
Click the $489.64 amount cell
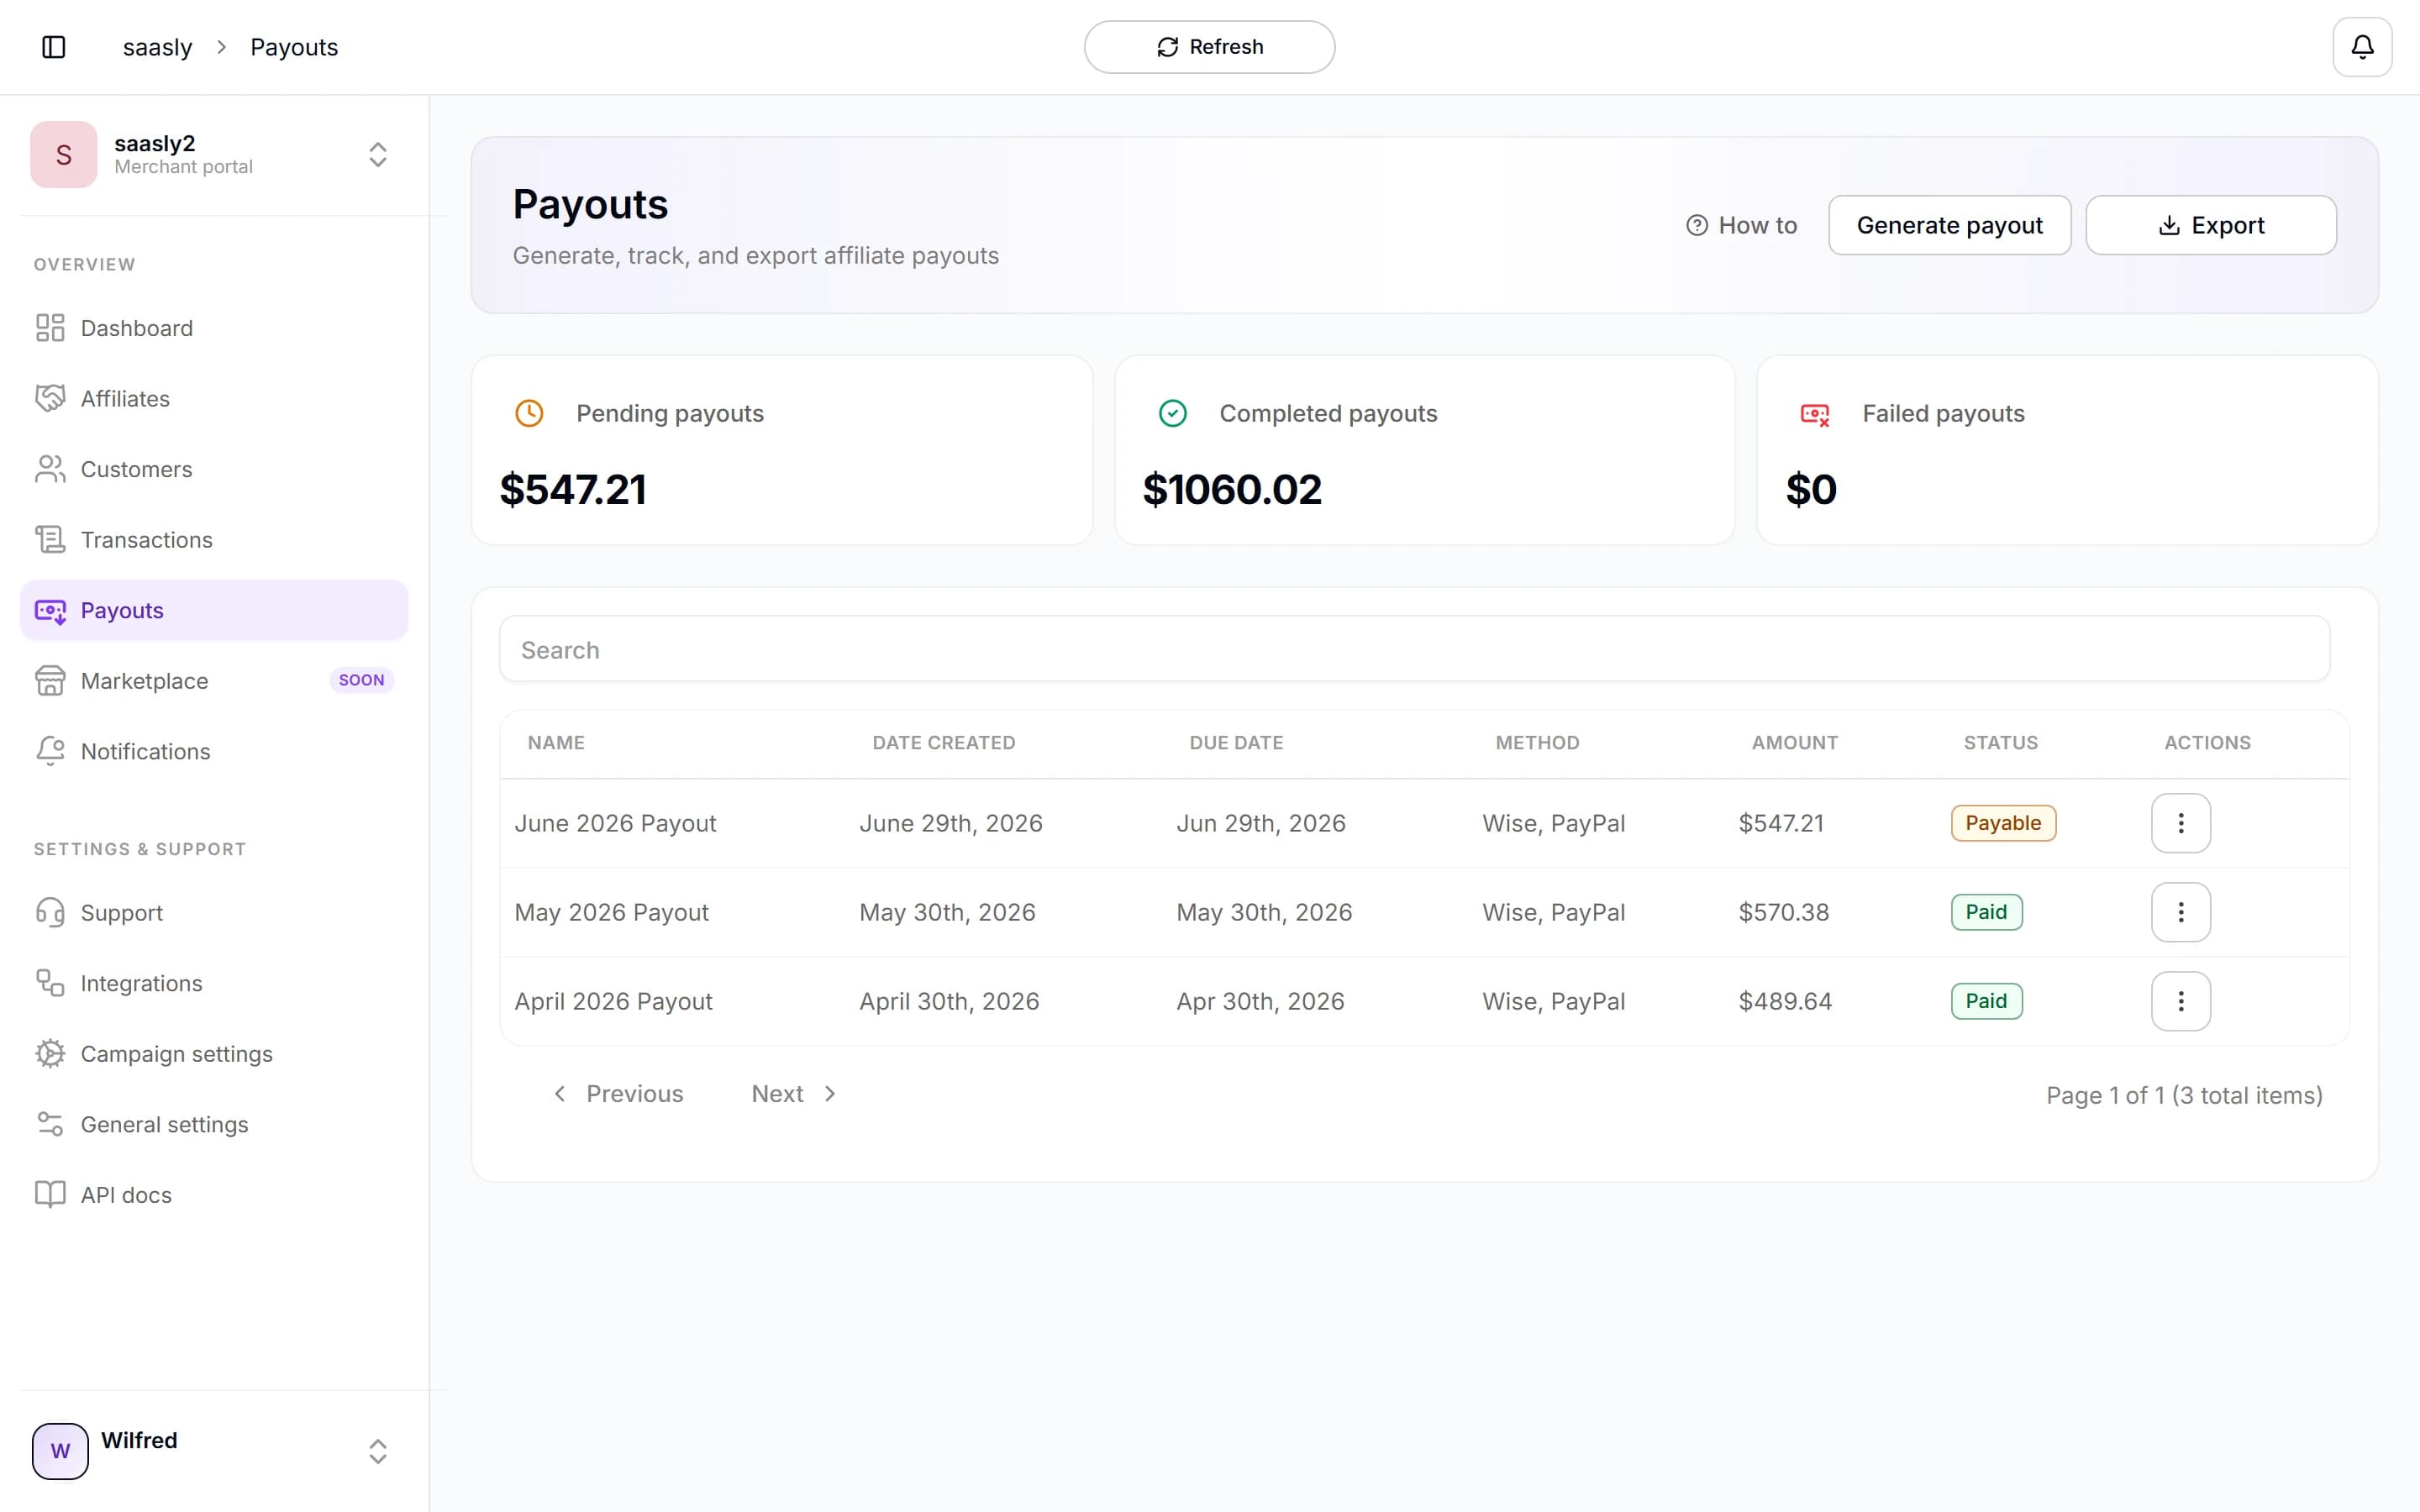1785,1001
